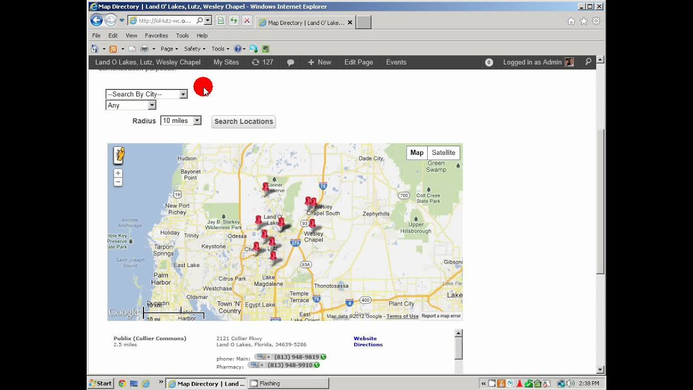Screen dimensions: 693x390
Task: Click the Read Mail envelope icon
Action: [132, 49]
